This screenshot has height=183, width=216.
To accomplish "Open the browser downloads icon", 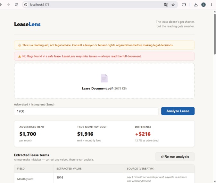I will click(195, 5).
